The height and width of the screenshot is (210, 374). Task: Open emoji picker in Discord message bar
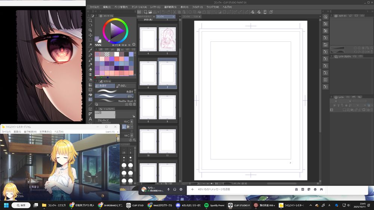(x=315, y=189)
